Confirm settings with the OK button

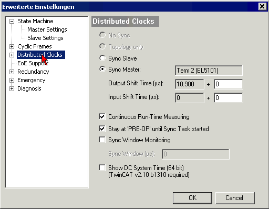tap(192, 198)
